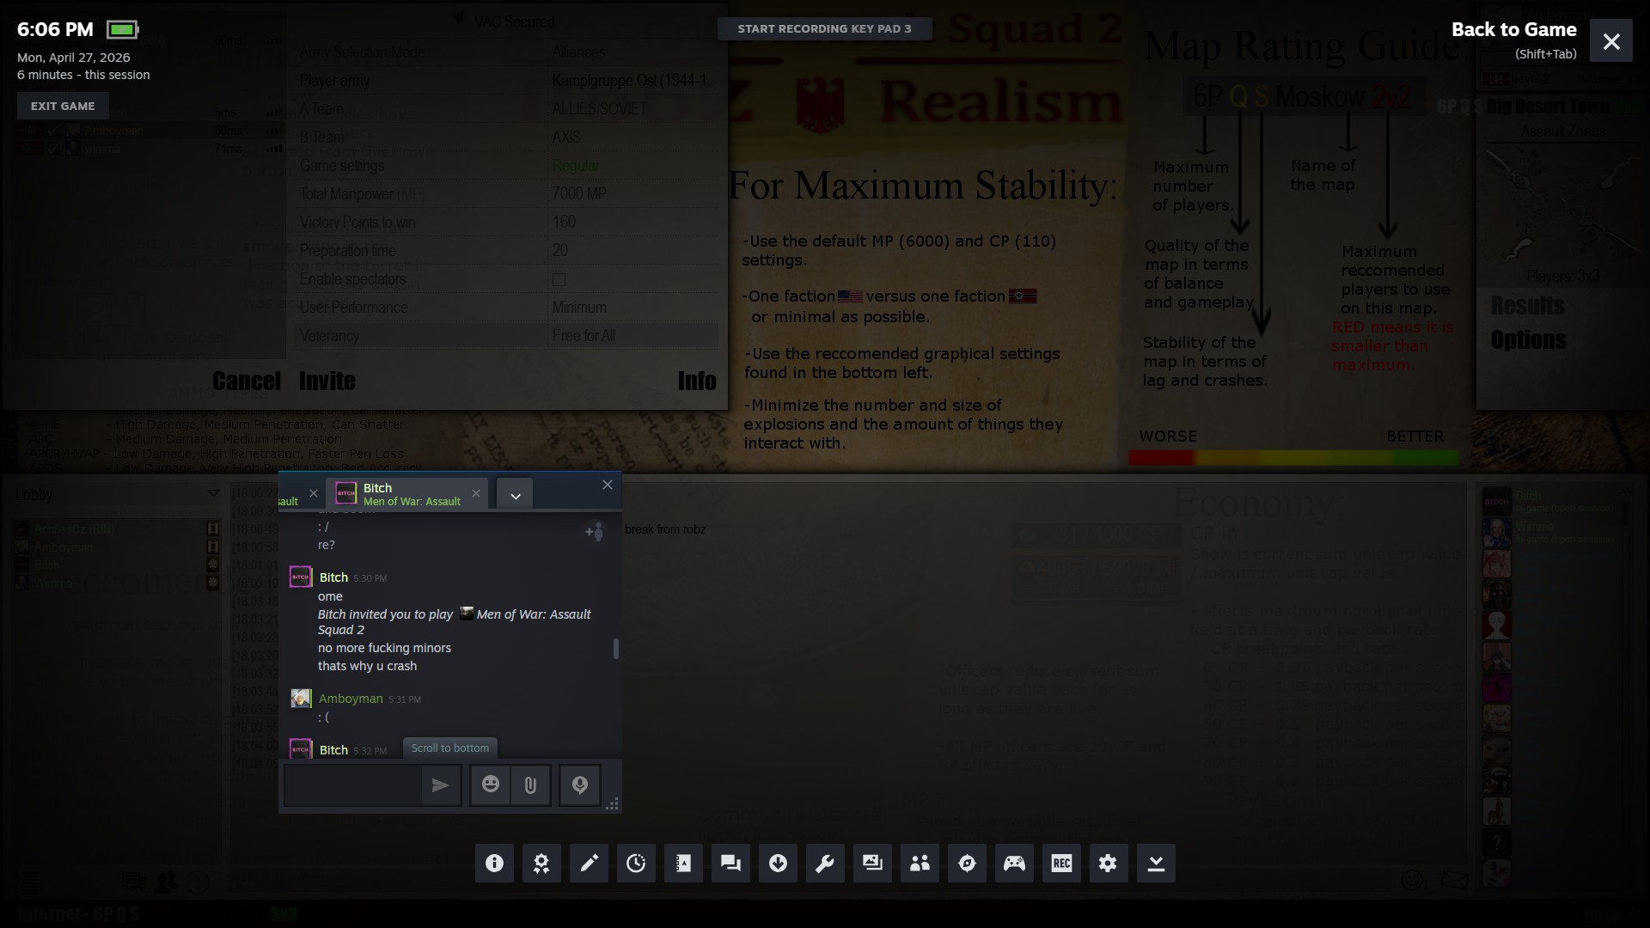Open the web browser compass icon
The height and width of the screenshot is (928, 1650).
point(967,864)
